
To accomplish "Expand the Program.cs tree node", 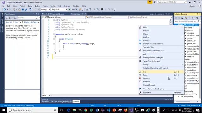I will click(178, 96).
